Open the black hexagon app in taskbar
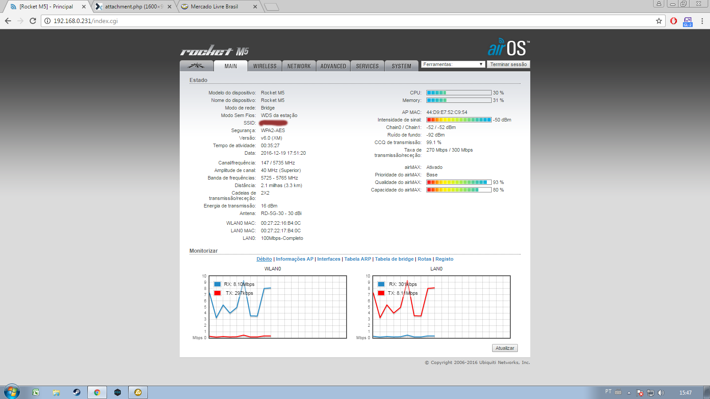 tap(118, 392)
